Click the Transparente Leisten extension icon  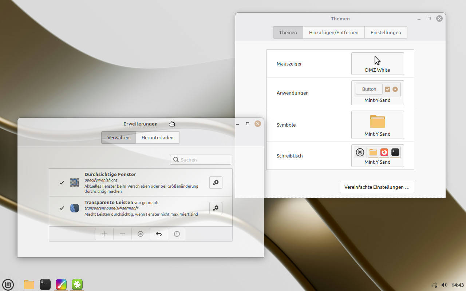[x=75, y=208]
